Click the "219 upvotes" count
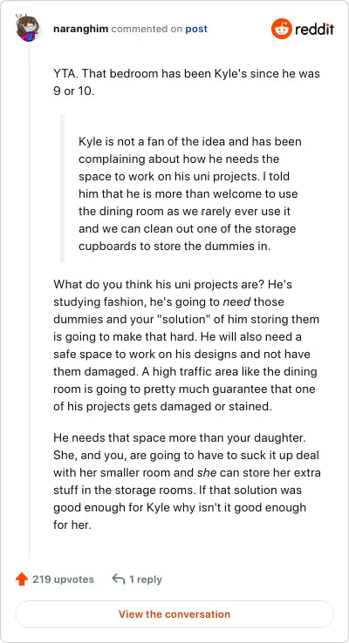The height and width of the screenshot is (643, 349). [63, 579]
